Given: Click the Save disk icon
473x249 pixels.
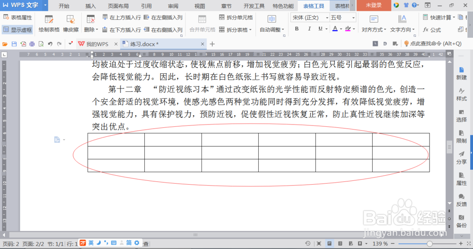Looking at the screenshot, I should tap(14, 44).
